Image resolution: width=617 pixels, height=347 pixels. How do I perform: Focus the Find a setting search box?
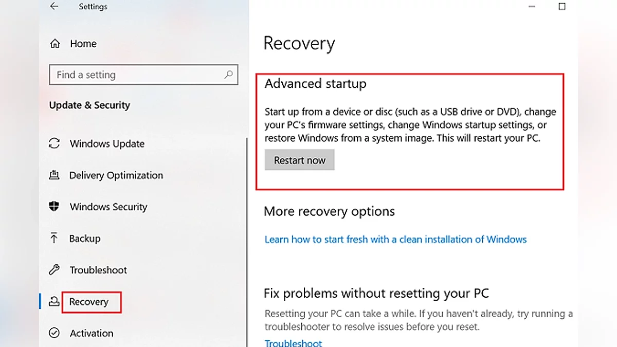(x=136, y=75)
